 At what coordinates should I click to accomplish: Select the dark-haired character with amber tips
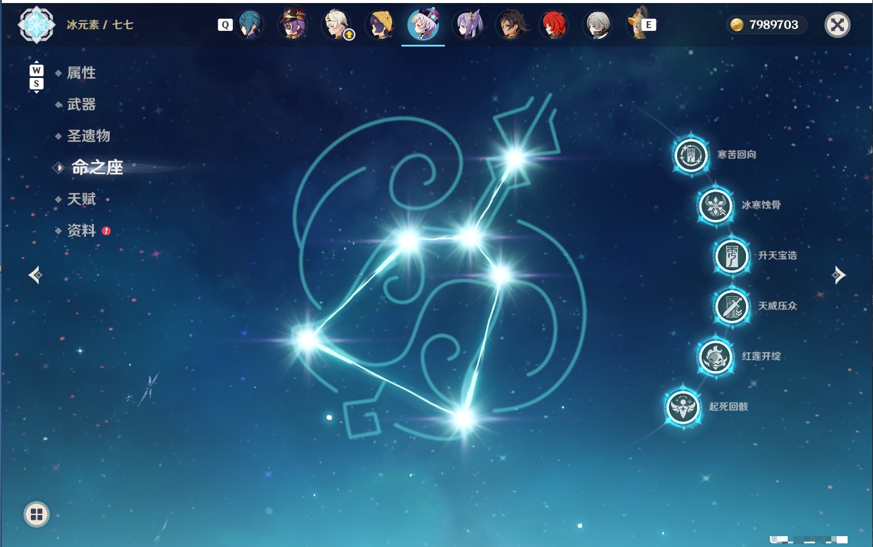coord(511,25)
